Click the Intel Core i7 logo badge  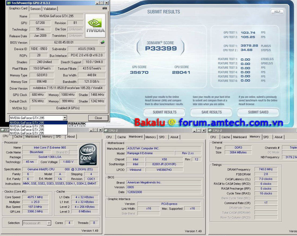coord(88,154)
